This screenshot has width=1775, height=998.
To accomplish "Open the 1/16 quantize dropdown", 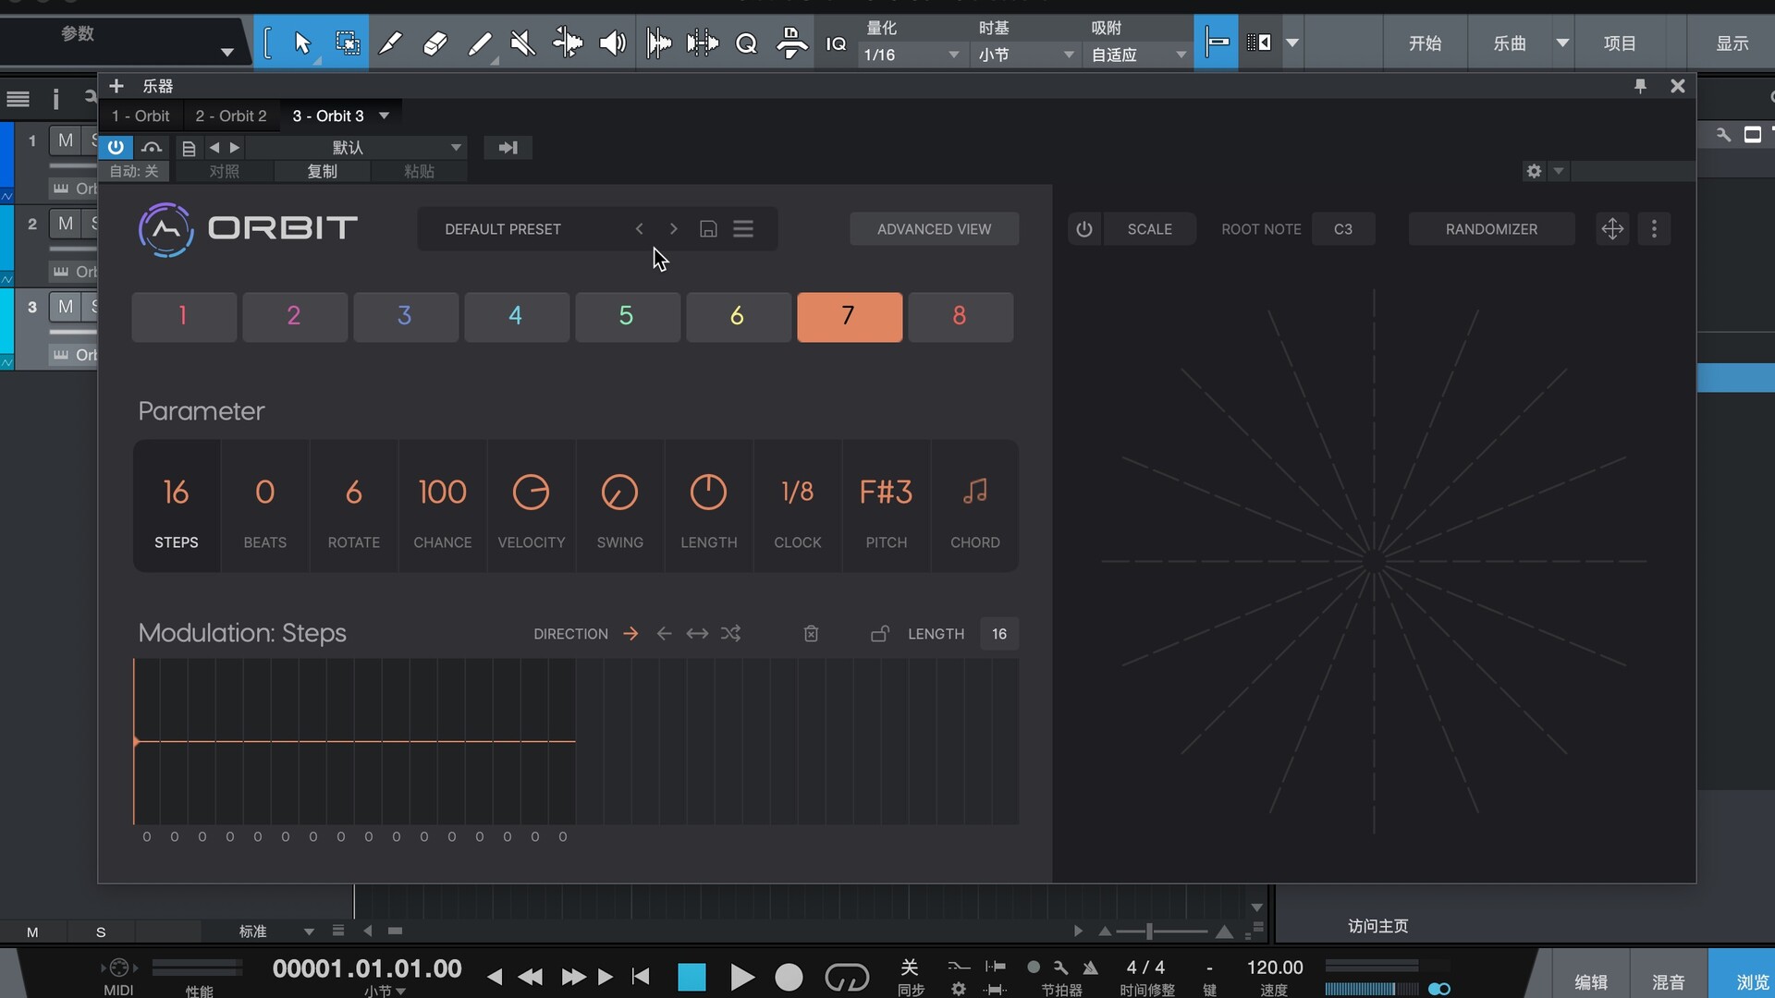I will pos(912,55).
